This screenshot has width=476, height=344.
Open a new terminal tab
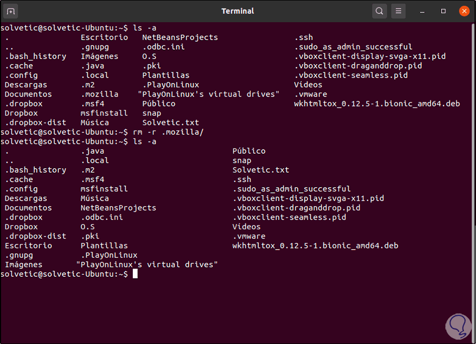point(11,11)
